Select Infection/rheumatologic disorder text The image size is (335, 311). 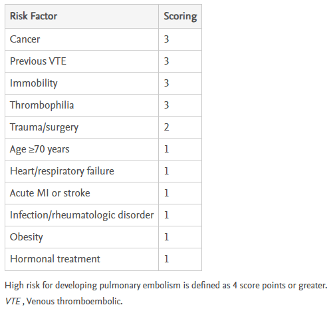82,215
